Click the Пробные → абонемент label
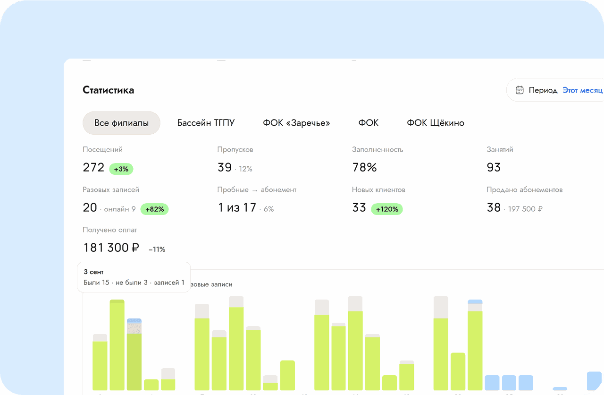604x395 pixels. click(x=257, y=189)
